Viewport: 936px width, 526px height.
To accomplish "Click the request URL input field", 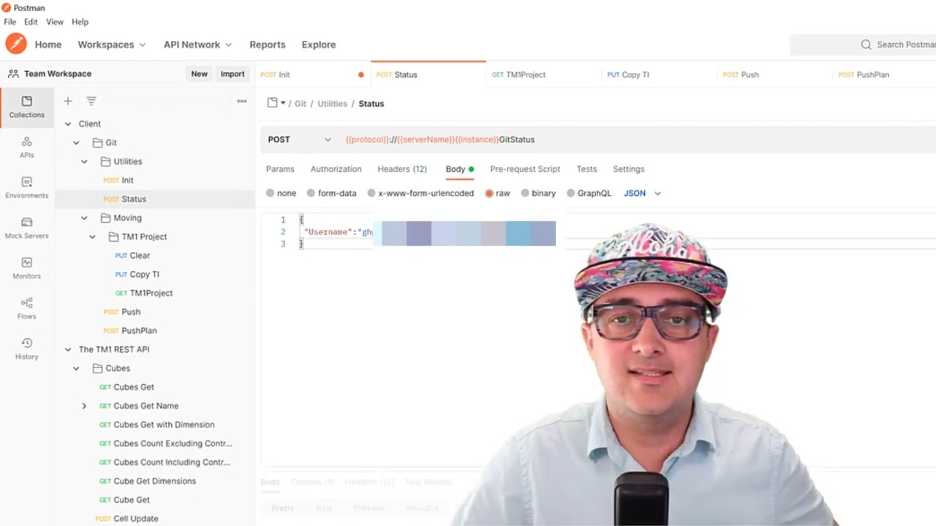I will [x=636, y=140].
